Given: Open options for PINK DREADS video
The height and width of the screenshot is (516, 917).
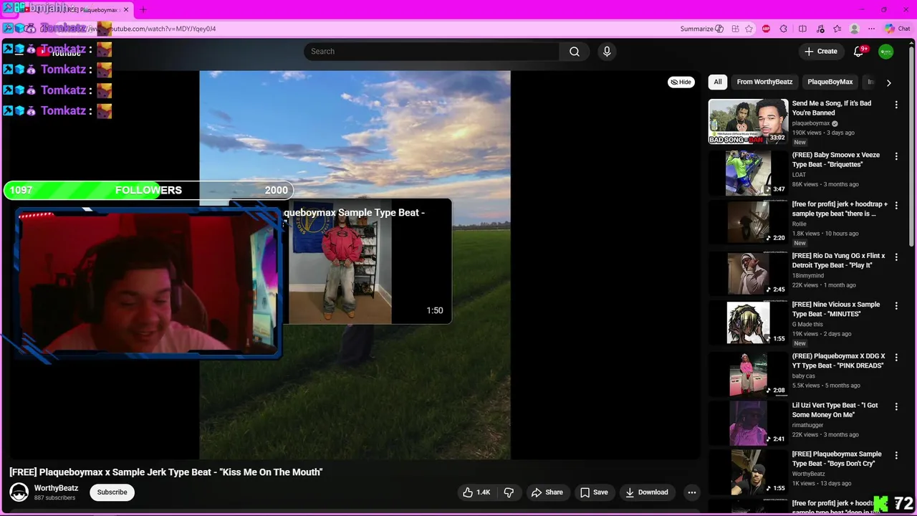Looking at the screenshot, I should click(x=896, y=357).
